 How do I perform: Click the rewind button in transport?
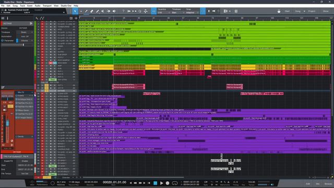click(135, 183)
